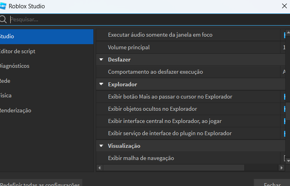Click the Desfazer section header text
The image size is (290, 186).
point(119,60)
